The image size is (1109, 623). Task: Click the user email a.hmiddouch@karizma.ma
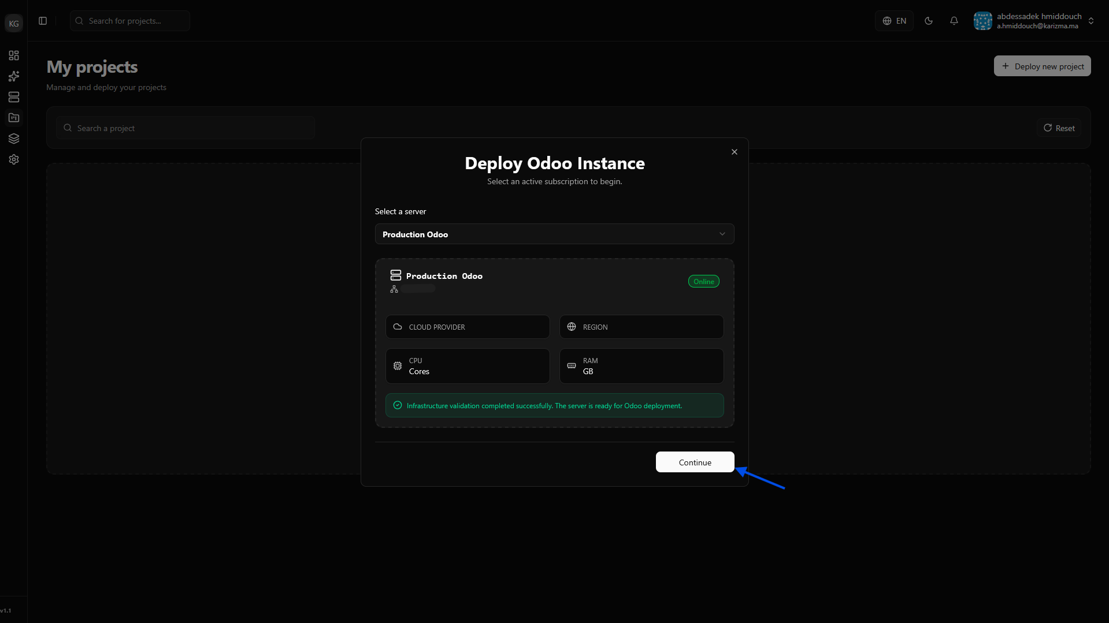[x=1037, y=26]
